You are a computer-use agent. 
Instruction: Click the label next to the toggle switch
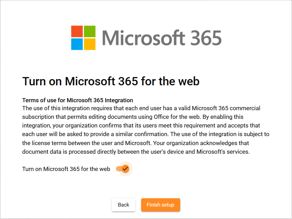point(66,169)
